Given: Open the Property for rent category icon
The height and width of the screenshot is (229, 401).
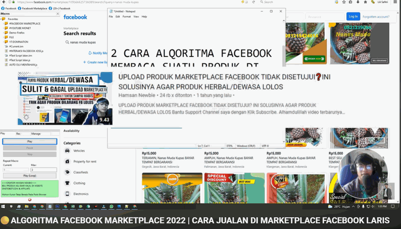Looking at the screenshot, I should pyautogui.click(x=68, y=161).
